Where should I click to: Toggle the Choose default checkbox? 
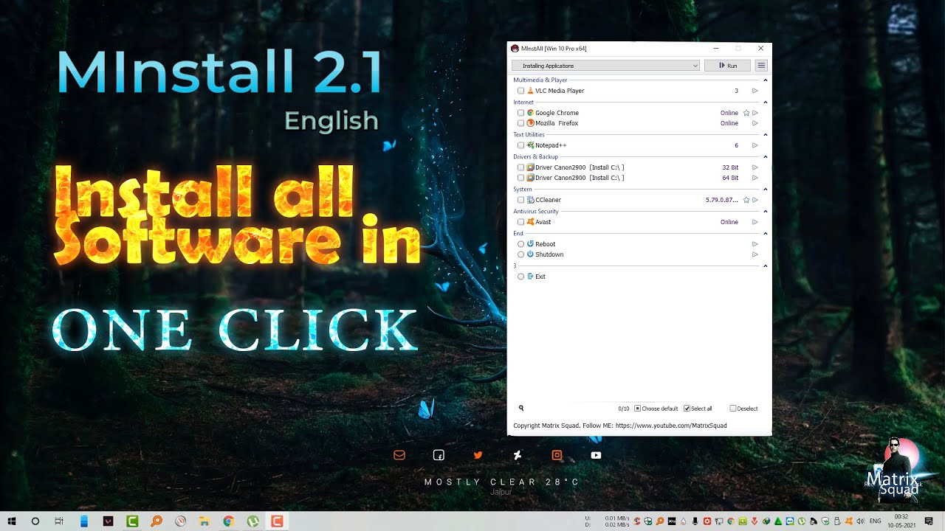coord(638,409)
